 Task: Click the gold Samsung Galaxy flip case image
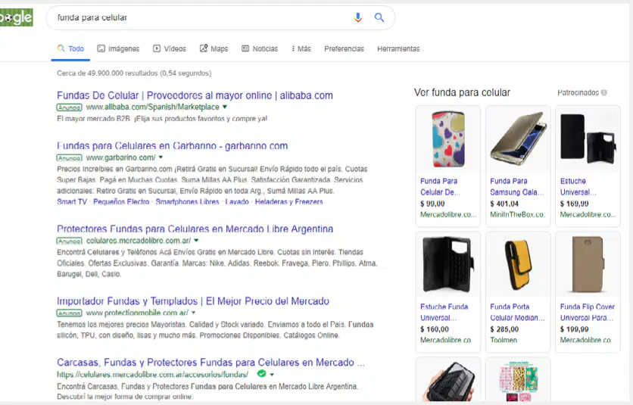[x=519, y=139]
